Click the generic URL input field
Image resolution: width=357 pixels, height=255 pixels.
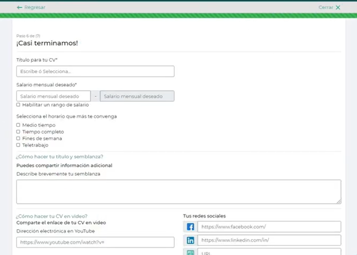pos(269,252)
